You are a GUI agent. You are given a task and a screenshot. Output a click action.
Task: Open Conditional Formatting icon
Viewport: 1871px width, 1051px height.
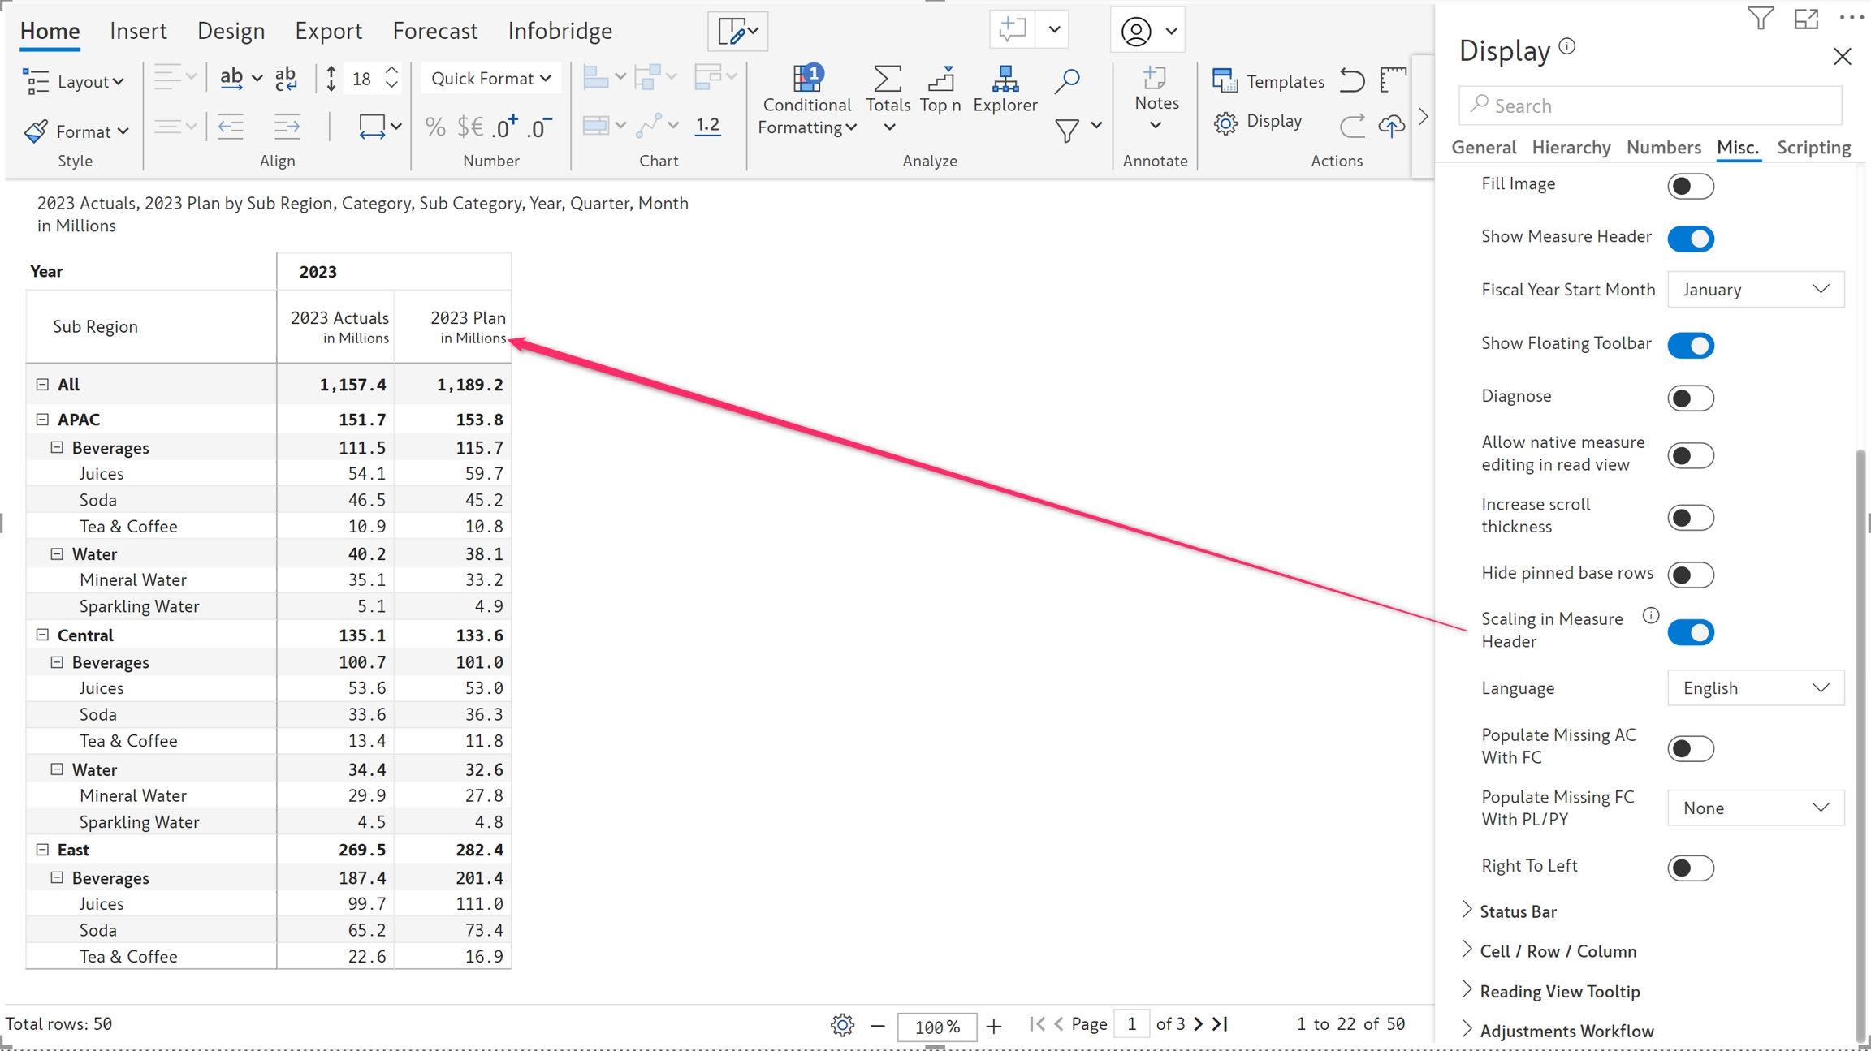[806, 79]
